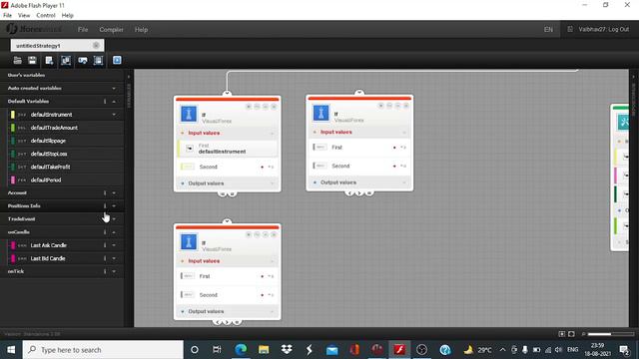This screenshot has height=359, width=639.
Task: Click blue If icon on top-right block
Action: (320, 113)
